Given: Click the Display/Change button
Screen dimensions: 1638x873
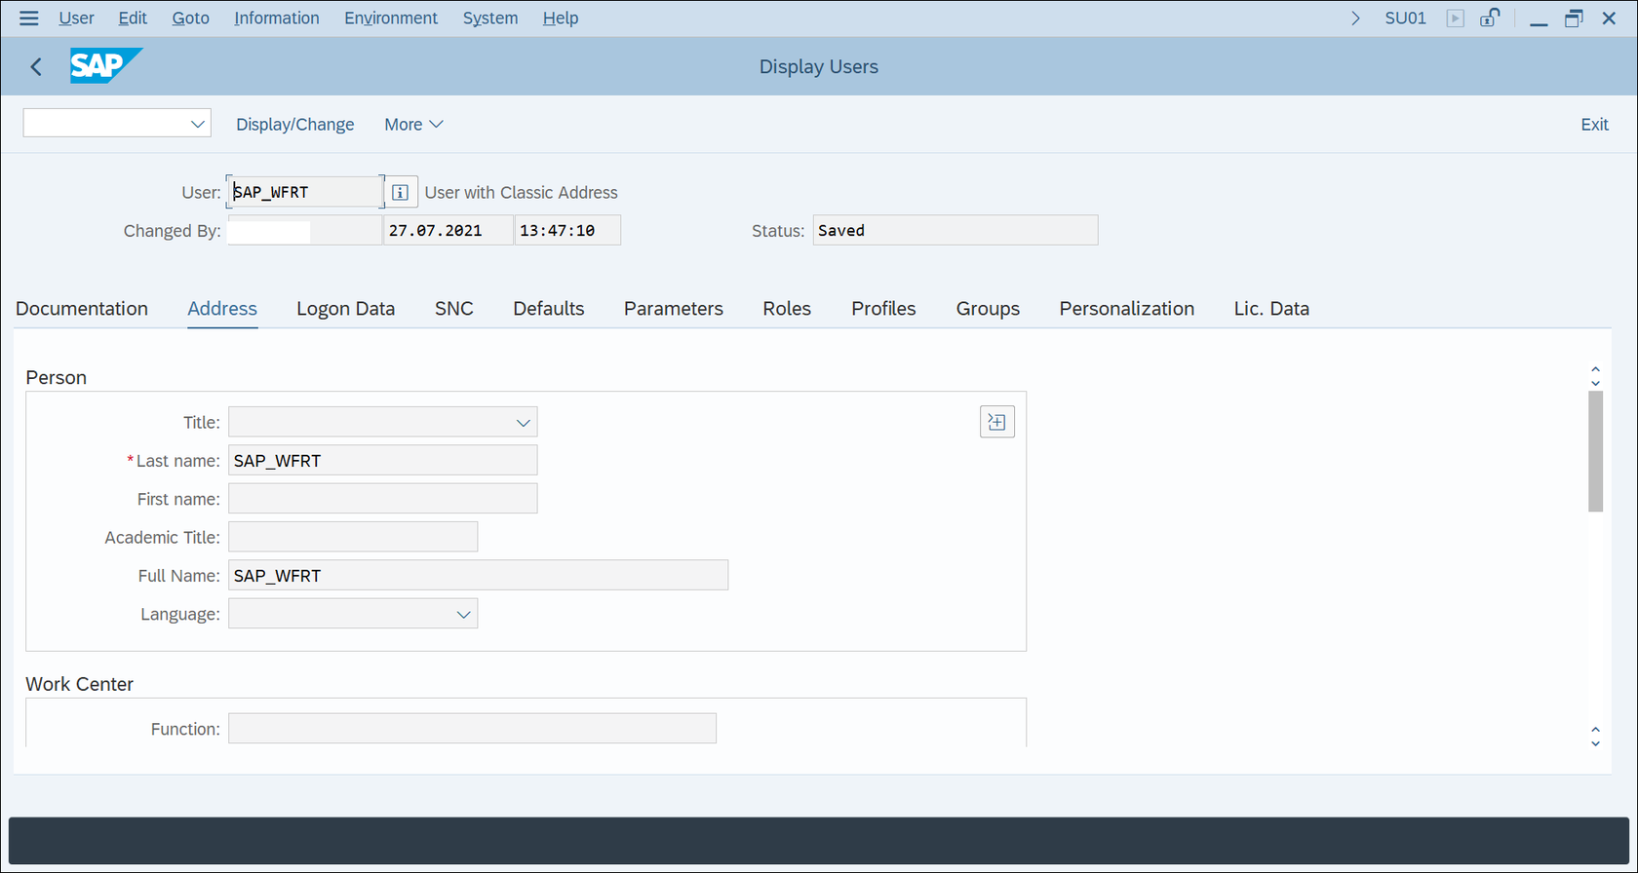Looking at the screenshot, I should [294, 124].
